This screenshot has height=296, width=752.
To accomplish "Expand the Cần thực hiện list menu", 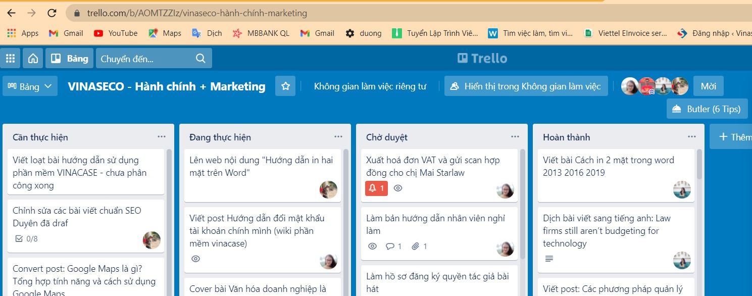I will [161, 137].
